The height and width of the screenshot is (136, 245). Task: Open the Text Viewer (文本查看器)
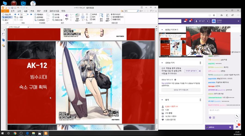tap(40, 20)
